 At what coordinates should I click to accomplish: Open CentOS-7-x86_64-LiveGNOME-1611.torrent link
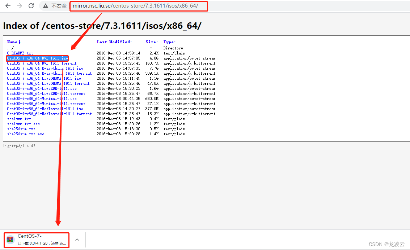pyautogui.click(x=48, y=83)
